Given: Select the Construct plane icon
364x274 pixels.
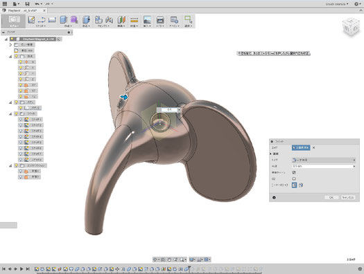Looking at the screenshot, I should pos(121,19).
